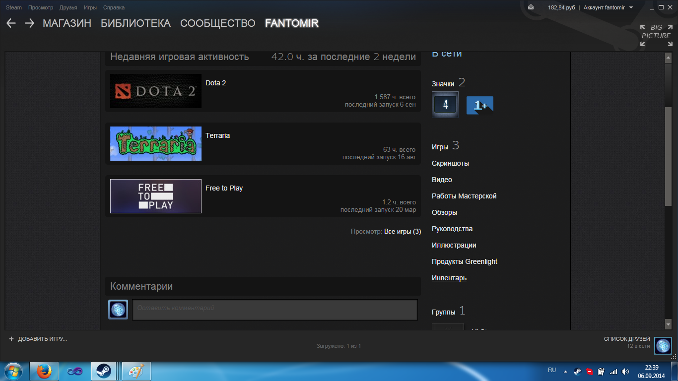View Все игры (3) link
The width and height of the screenshot is (678, 381).
tap(403, 231)
